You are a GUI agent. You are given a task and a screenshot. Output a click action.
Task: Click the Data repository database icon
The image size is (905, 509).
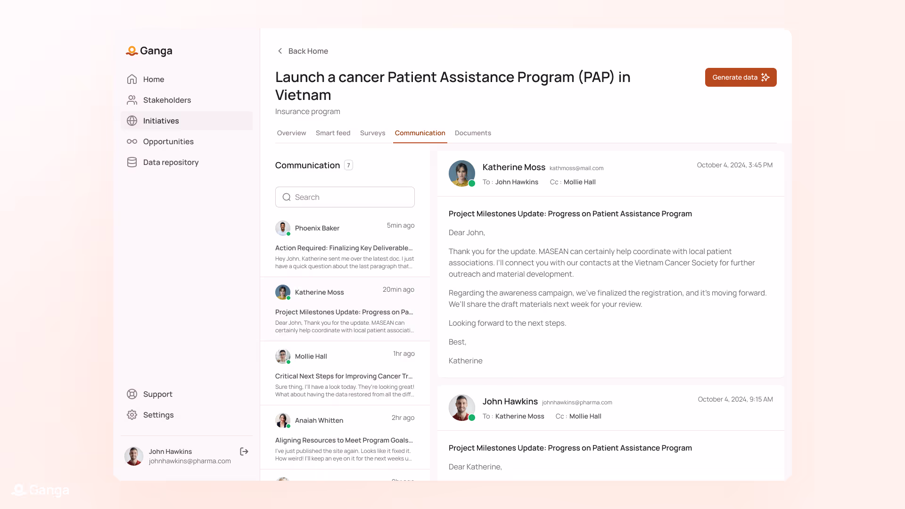[x=132, y=162]
